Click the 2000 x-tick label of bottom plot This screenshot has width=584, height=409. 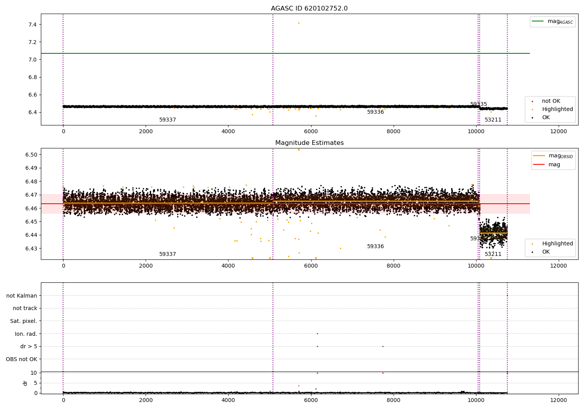(x=146, y=400)
